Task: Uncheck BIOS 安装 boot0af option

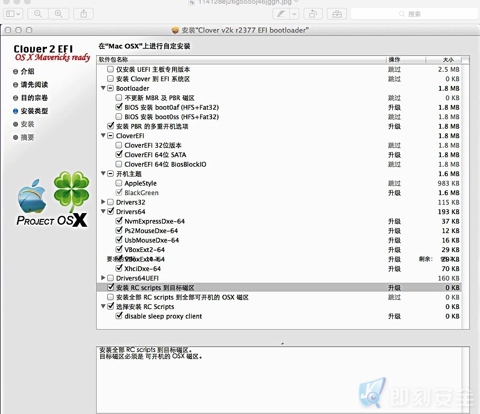Action: click(119, 107)
